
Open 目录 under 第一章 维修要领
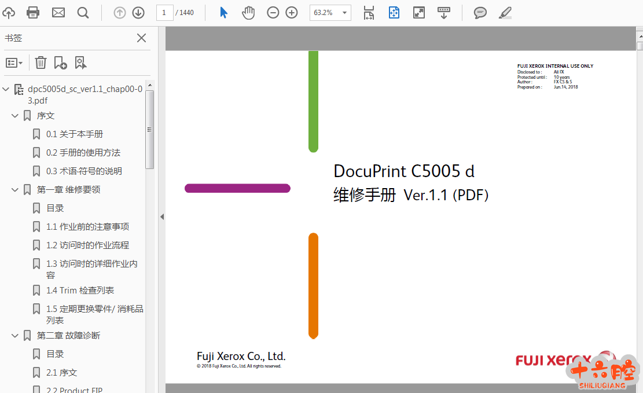point(55,208)
